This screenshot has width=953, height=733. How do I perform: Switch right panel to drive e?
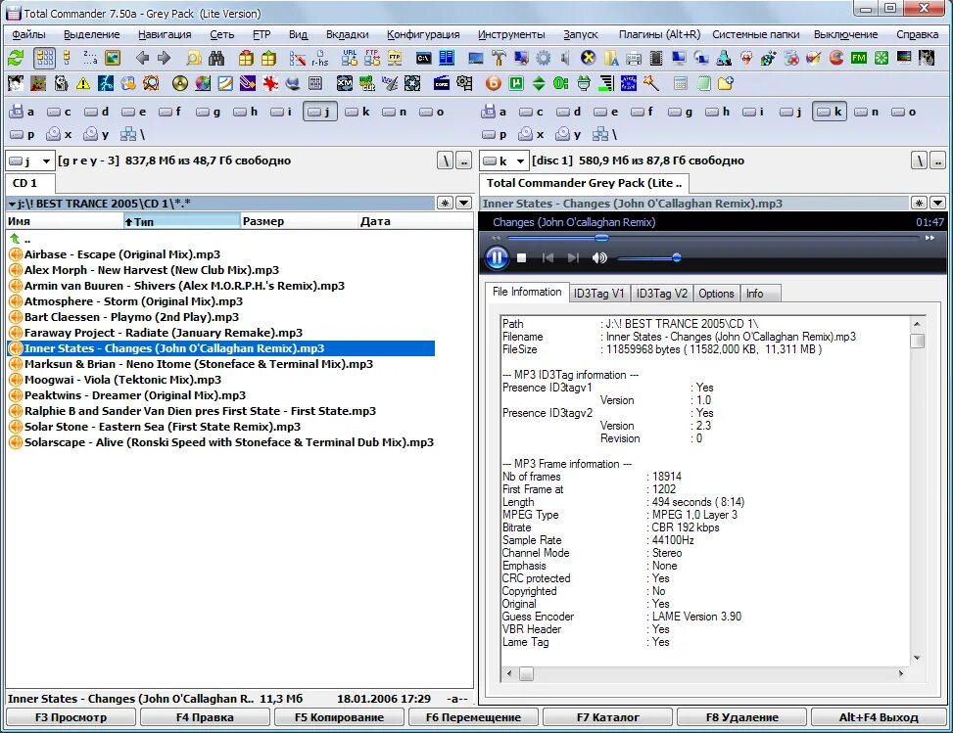606,112
